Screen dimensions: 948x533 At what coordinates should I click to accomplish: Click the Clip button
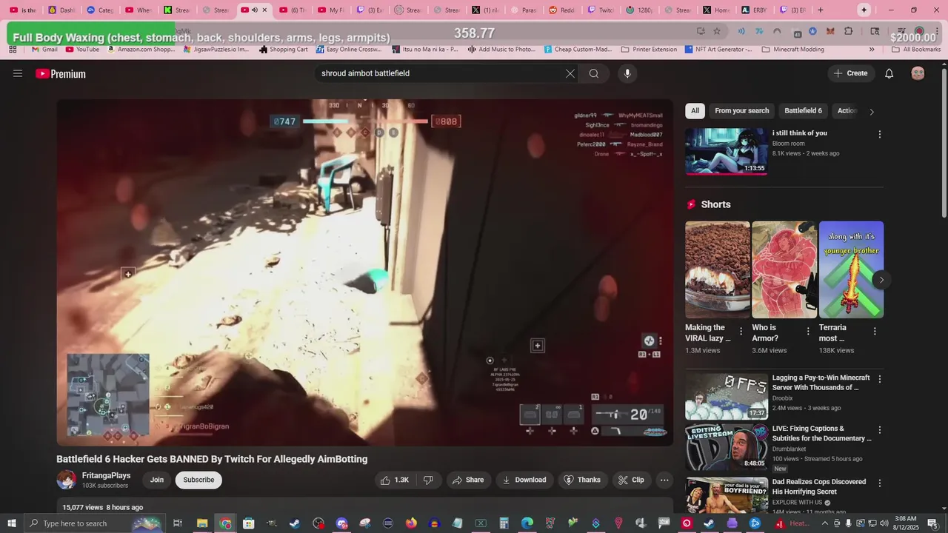coord(631,480)
